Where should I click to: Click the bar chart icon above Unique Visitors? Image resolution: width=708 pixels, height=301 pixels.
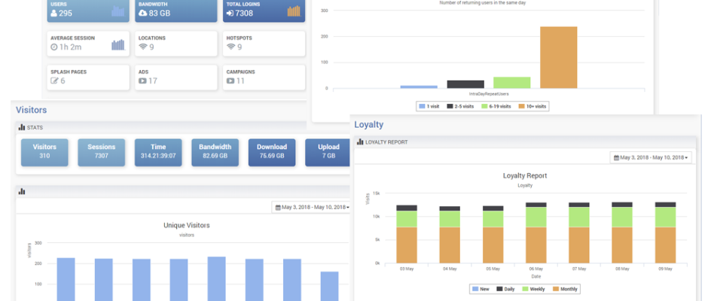click(x=22, y=191)
